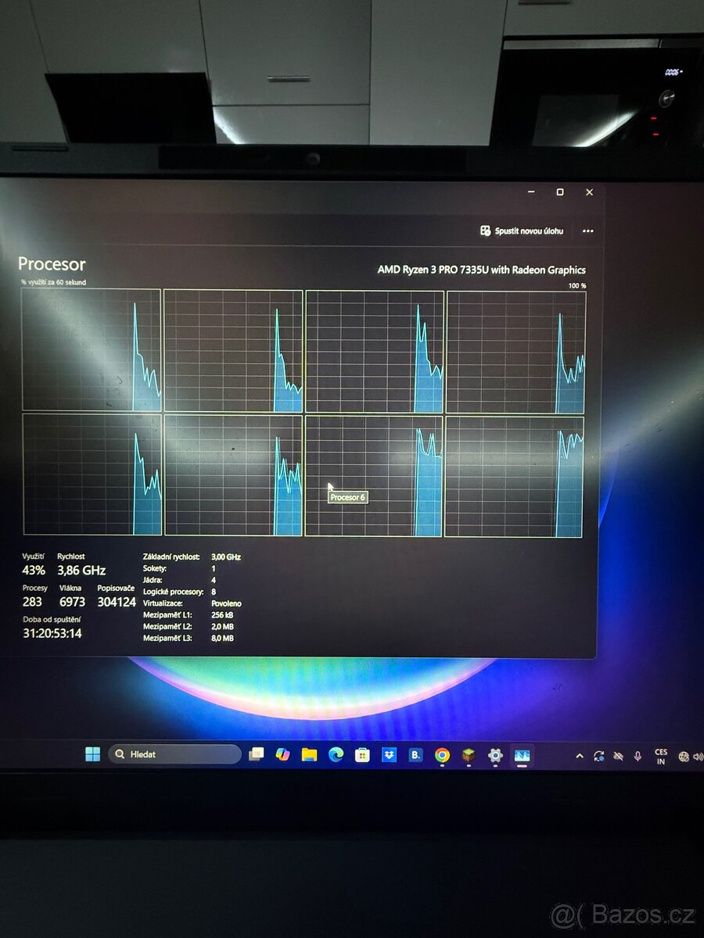704x938 pixels.
Task: Open the CES IN language switcher
Action: point(661,754)
